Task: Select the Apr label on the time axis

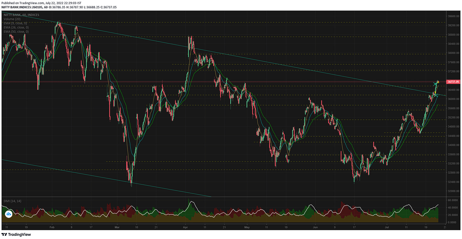Action: click(185, 227)
